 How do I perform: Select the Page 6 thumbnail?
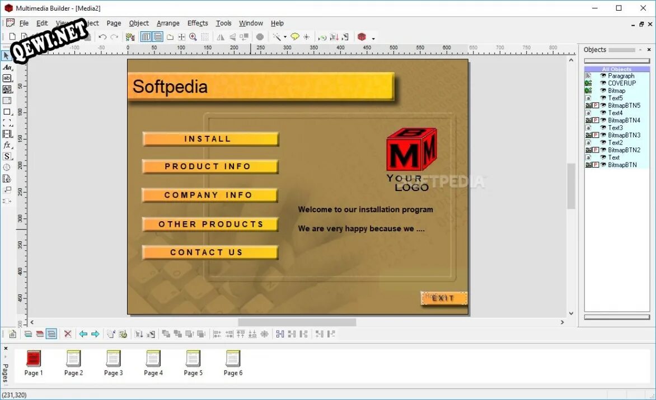coord(233,363)
